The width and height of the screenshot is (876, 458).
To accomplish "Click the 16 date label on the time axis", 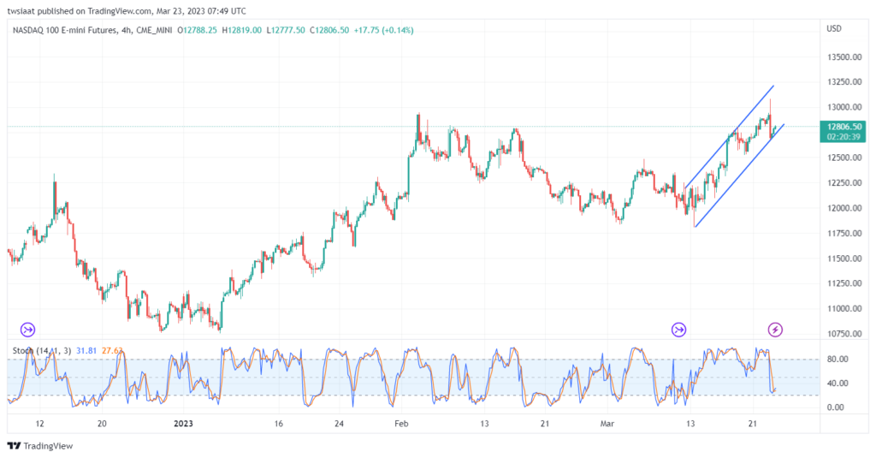I will [x=279, y=423].
